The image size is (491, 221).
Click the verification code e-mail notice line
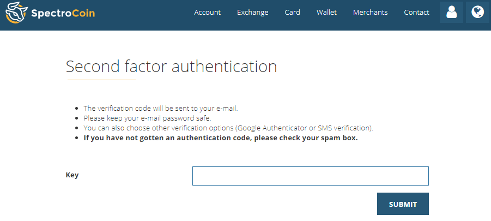point(161,109)
